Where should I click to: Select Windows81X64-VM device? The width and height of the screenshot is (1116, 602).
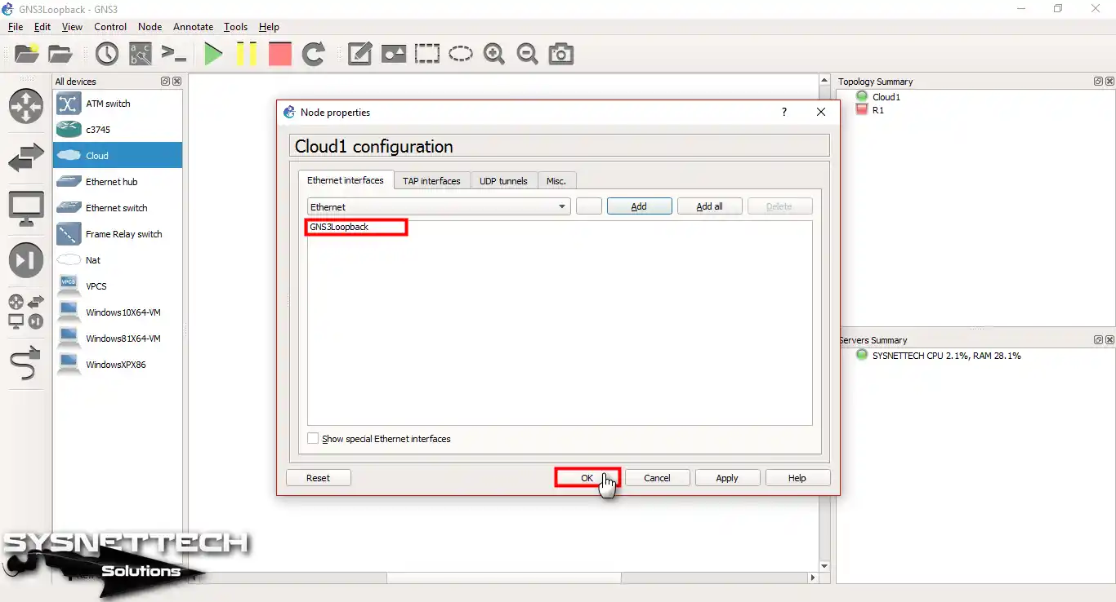coord(118,339)
